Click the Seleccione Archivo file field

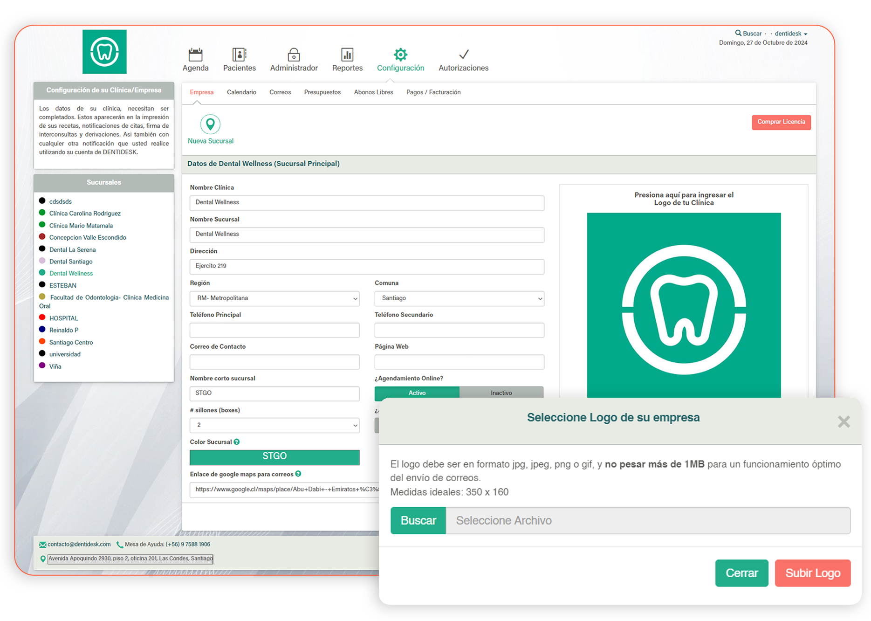(648, 521)
